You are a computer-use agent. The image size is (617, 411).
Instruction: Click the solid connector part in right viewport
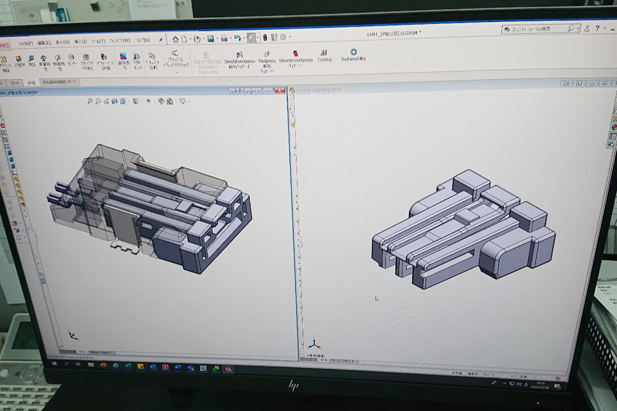pyautogui.click(x=464, y=229)
